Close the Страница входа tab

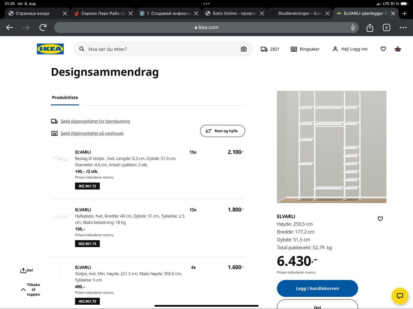click(65, 13)
